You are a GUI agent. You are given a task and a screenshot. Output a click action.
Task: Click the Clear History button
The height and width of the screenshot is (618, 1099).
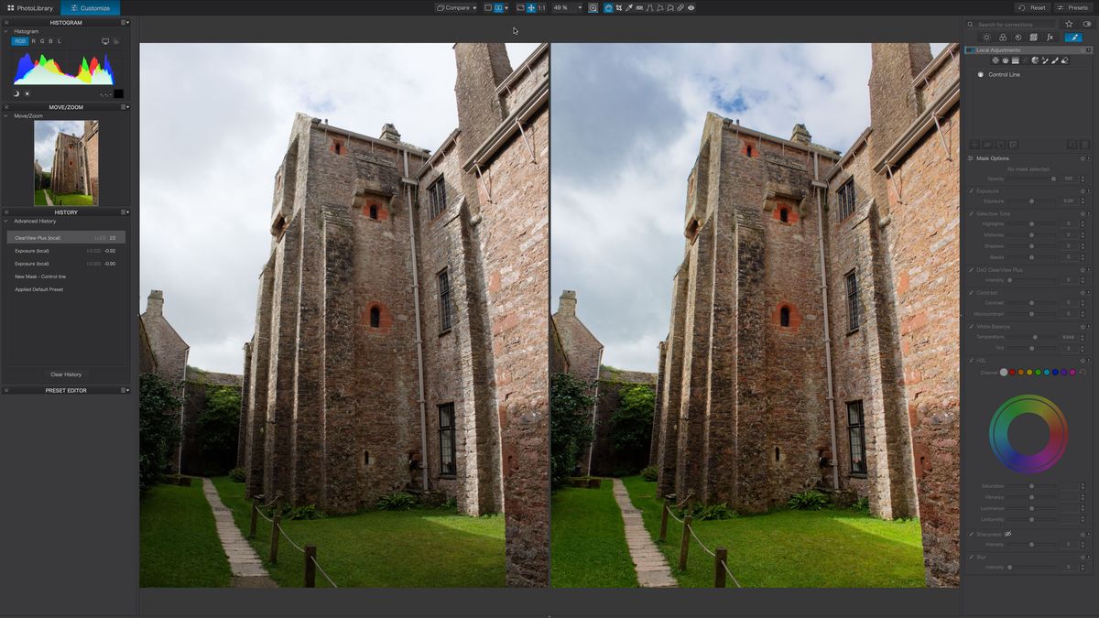(65, 374)
